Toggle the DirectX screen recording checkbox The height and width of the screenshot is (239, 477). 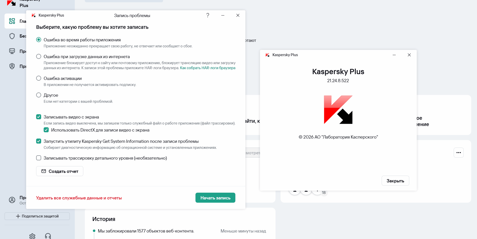click(46, 130)
